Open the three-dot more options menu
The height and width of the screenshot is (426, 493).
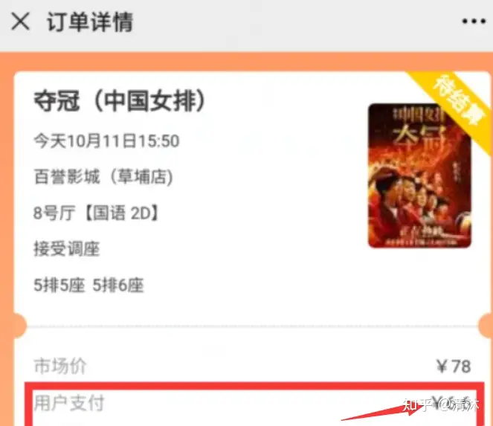tap(474, 22)
